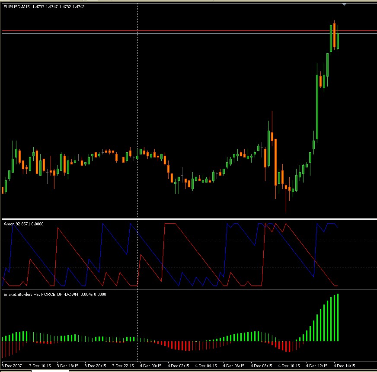Click the '4 Dec 12:15' time label

point(316,366)
